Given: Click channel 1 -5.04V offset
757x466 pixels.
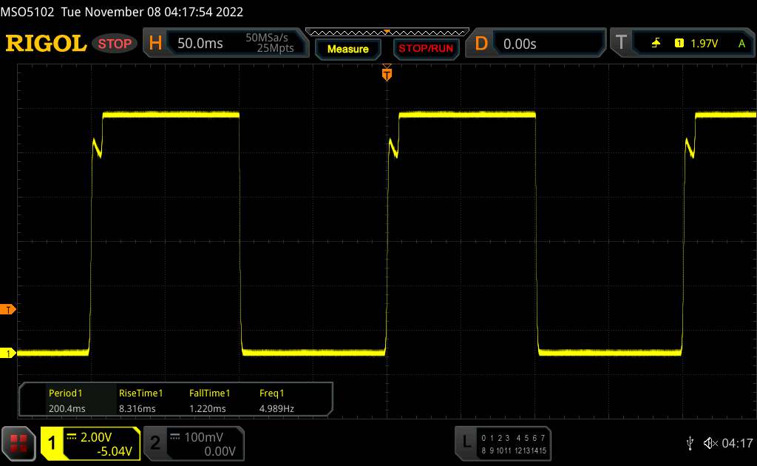Looking at the screenshot, I should point(115,451).
